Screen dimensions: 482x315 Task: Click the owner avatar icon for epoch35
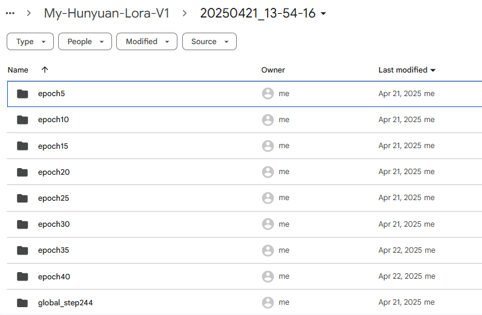(268, 250)
